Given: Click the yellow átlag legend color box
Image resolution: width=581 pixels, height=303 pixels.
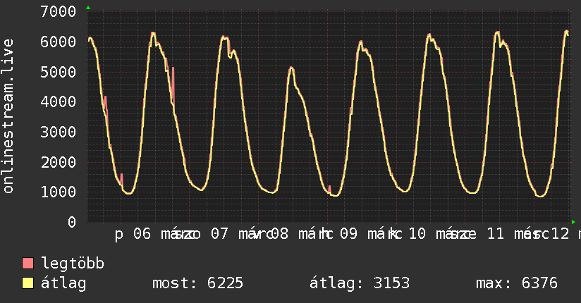Looking at the screenshot, I should [x=28, y=284].
